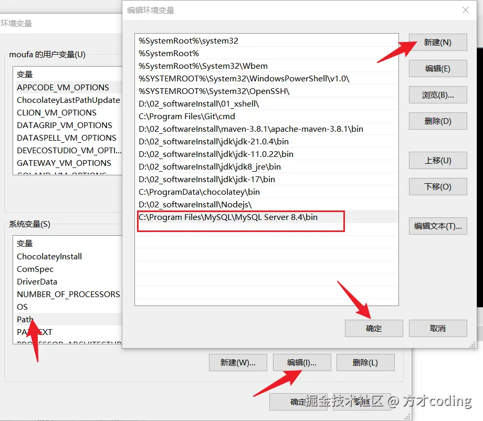Viewport: 483px width, 421px height.
Task: Click 编辑文本(T)... button
Action: click(438, 226)
